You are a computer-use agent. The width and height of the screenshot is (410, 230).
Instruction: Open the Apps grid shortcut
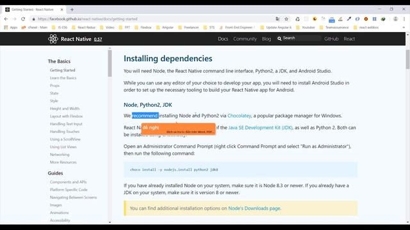coord(10,27)
